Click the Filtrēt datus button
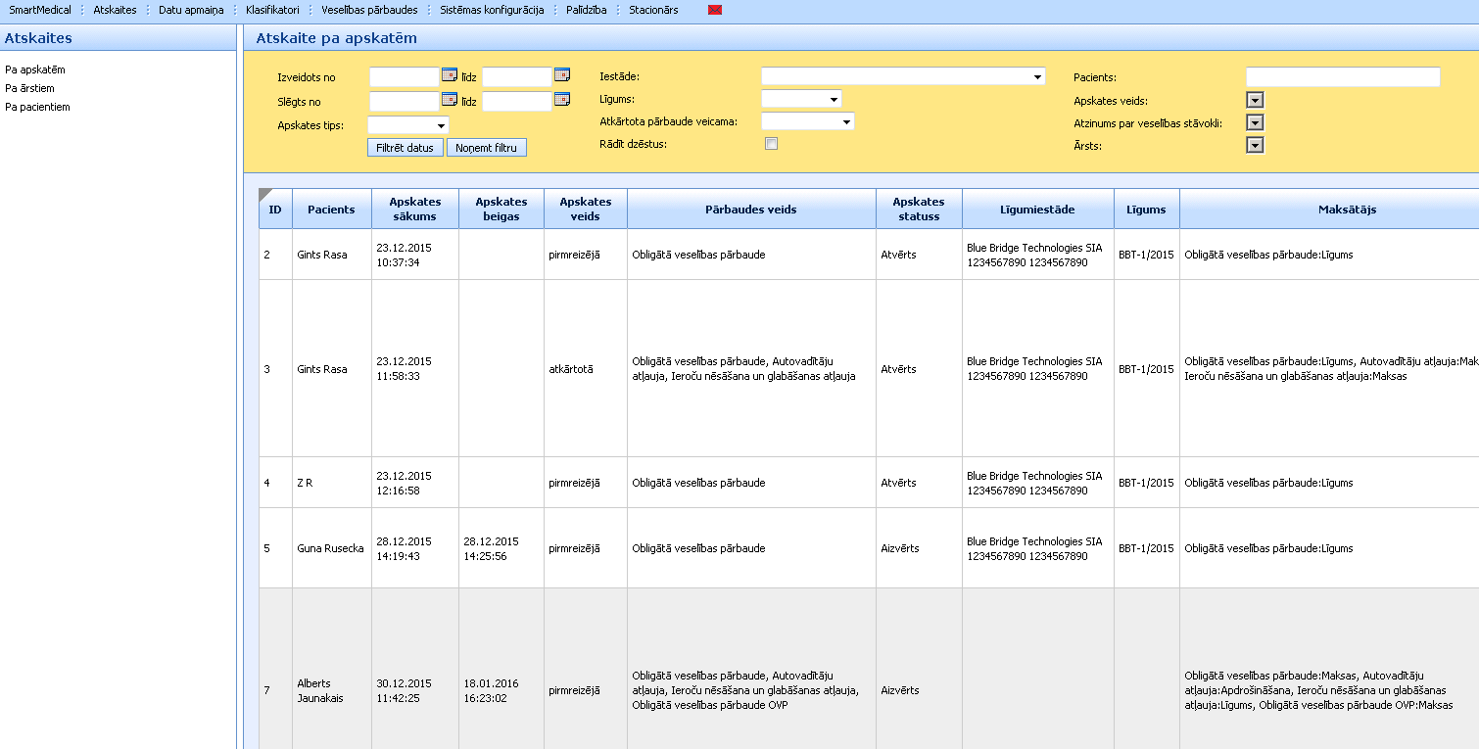1479x749 pixels. coord(406,148)
